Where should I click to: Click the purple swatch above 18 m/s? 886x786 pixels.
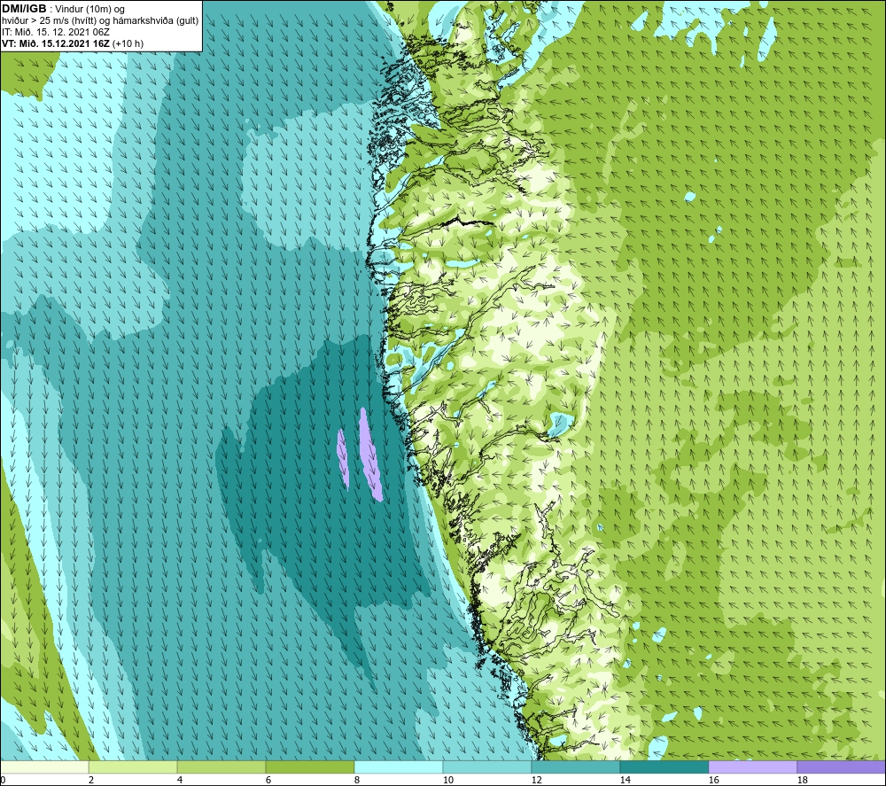click(x=841, y=767)
